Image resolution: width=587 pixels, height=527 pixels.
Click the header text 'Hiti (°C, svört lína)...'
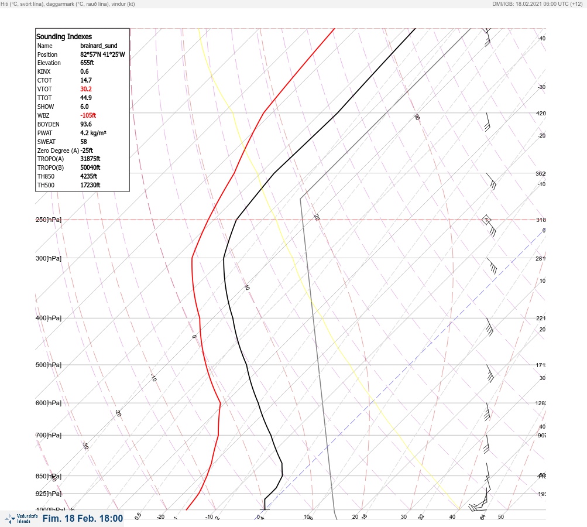[68, 4]
